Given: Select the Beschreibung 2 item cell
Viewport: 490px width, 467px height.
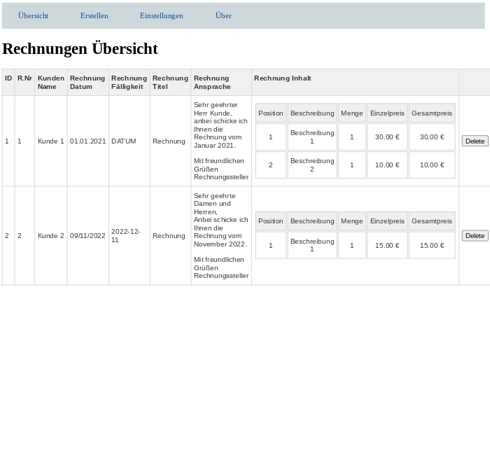Looking at the screenshot, I should tap(312, 165).
